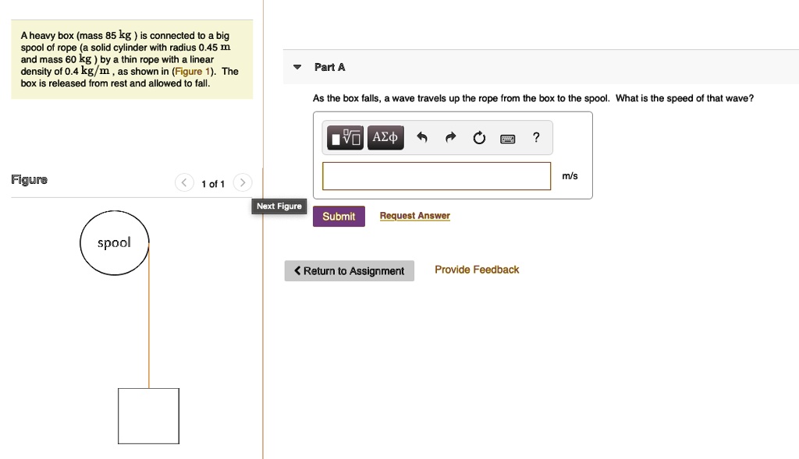Show keyboard shortcuts icon
The width and height of the screenshot is (799, 459).
click(x=507, y=139)
